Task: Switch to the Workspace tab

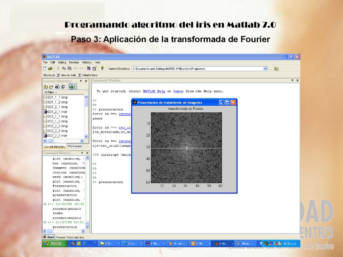Action: [75, 146]
